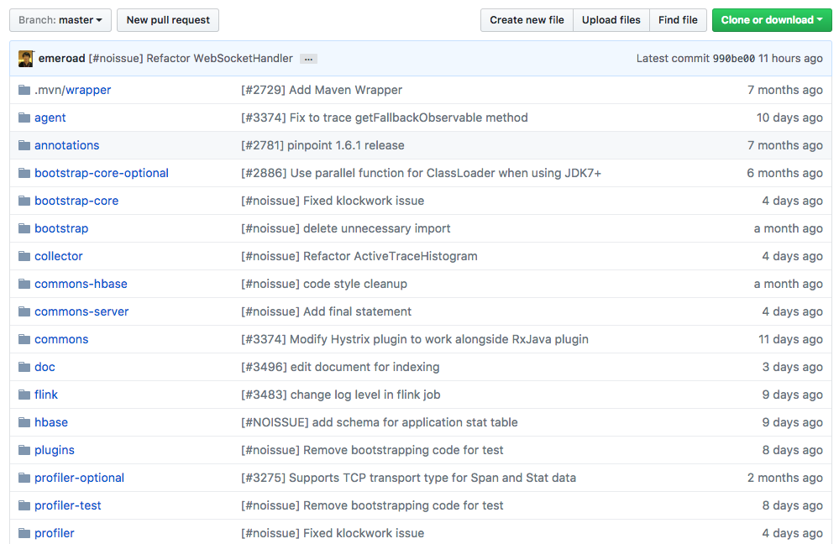Image resolution: width=839 pixels, height=544 pixels.
Task: Expand commit message ellipsis button
Action: click(308, 59)
